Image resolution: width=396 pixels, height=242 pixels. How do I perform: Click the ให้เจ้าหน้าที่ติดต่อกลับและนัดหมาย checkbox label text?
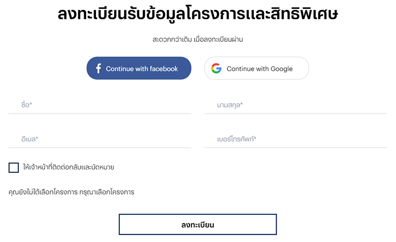click(x=69, y=167)
